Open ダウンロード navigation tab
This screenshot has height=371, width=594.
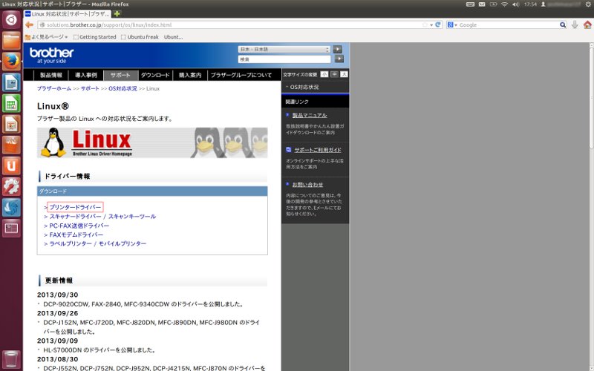click(x=155, y=75)
